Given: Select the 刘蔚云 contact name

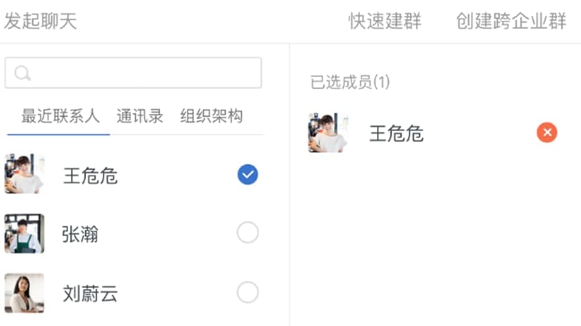Looking at the screenshot, I should click(x=90, y=293).
